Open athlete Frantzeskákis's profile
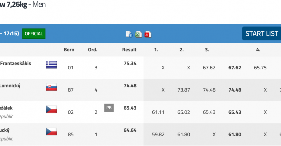Viewport: 281px width, 146px height. click(15, 63)
